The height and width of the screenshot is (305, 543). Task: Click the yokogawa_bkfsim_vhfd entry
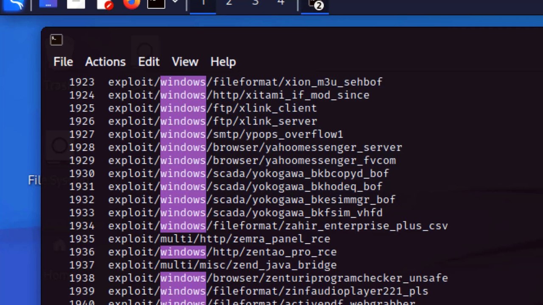click(x=226, y=213)
